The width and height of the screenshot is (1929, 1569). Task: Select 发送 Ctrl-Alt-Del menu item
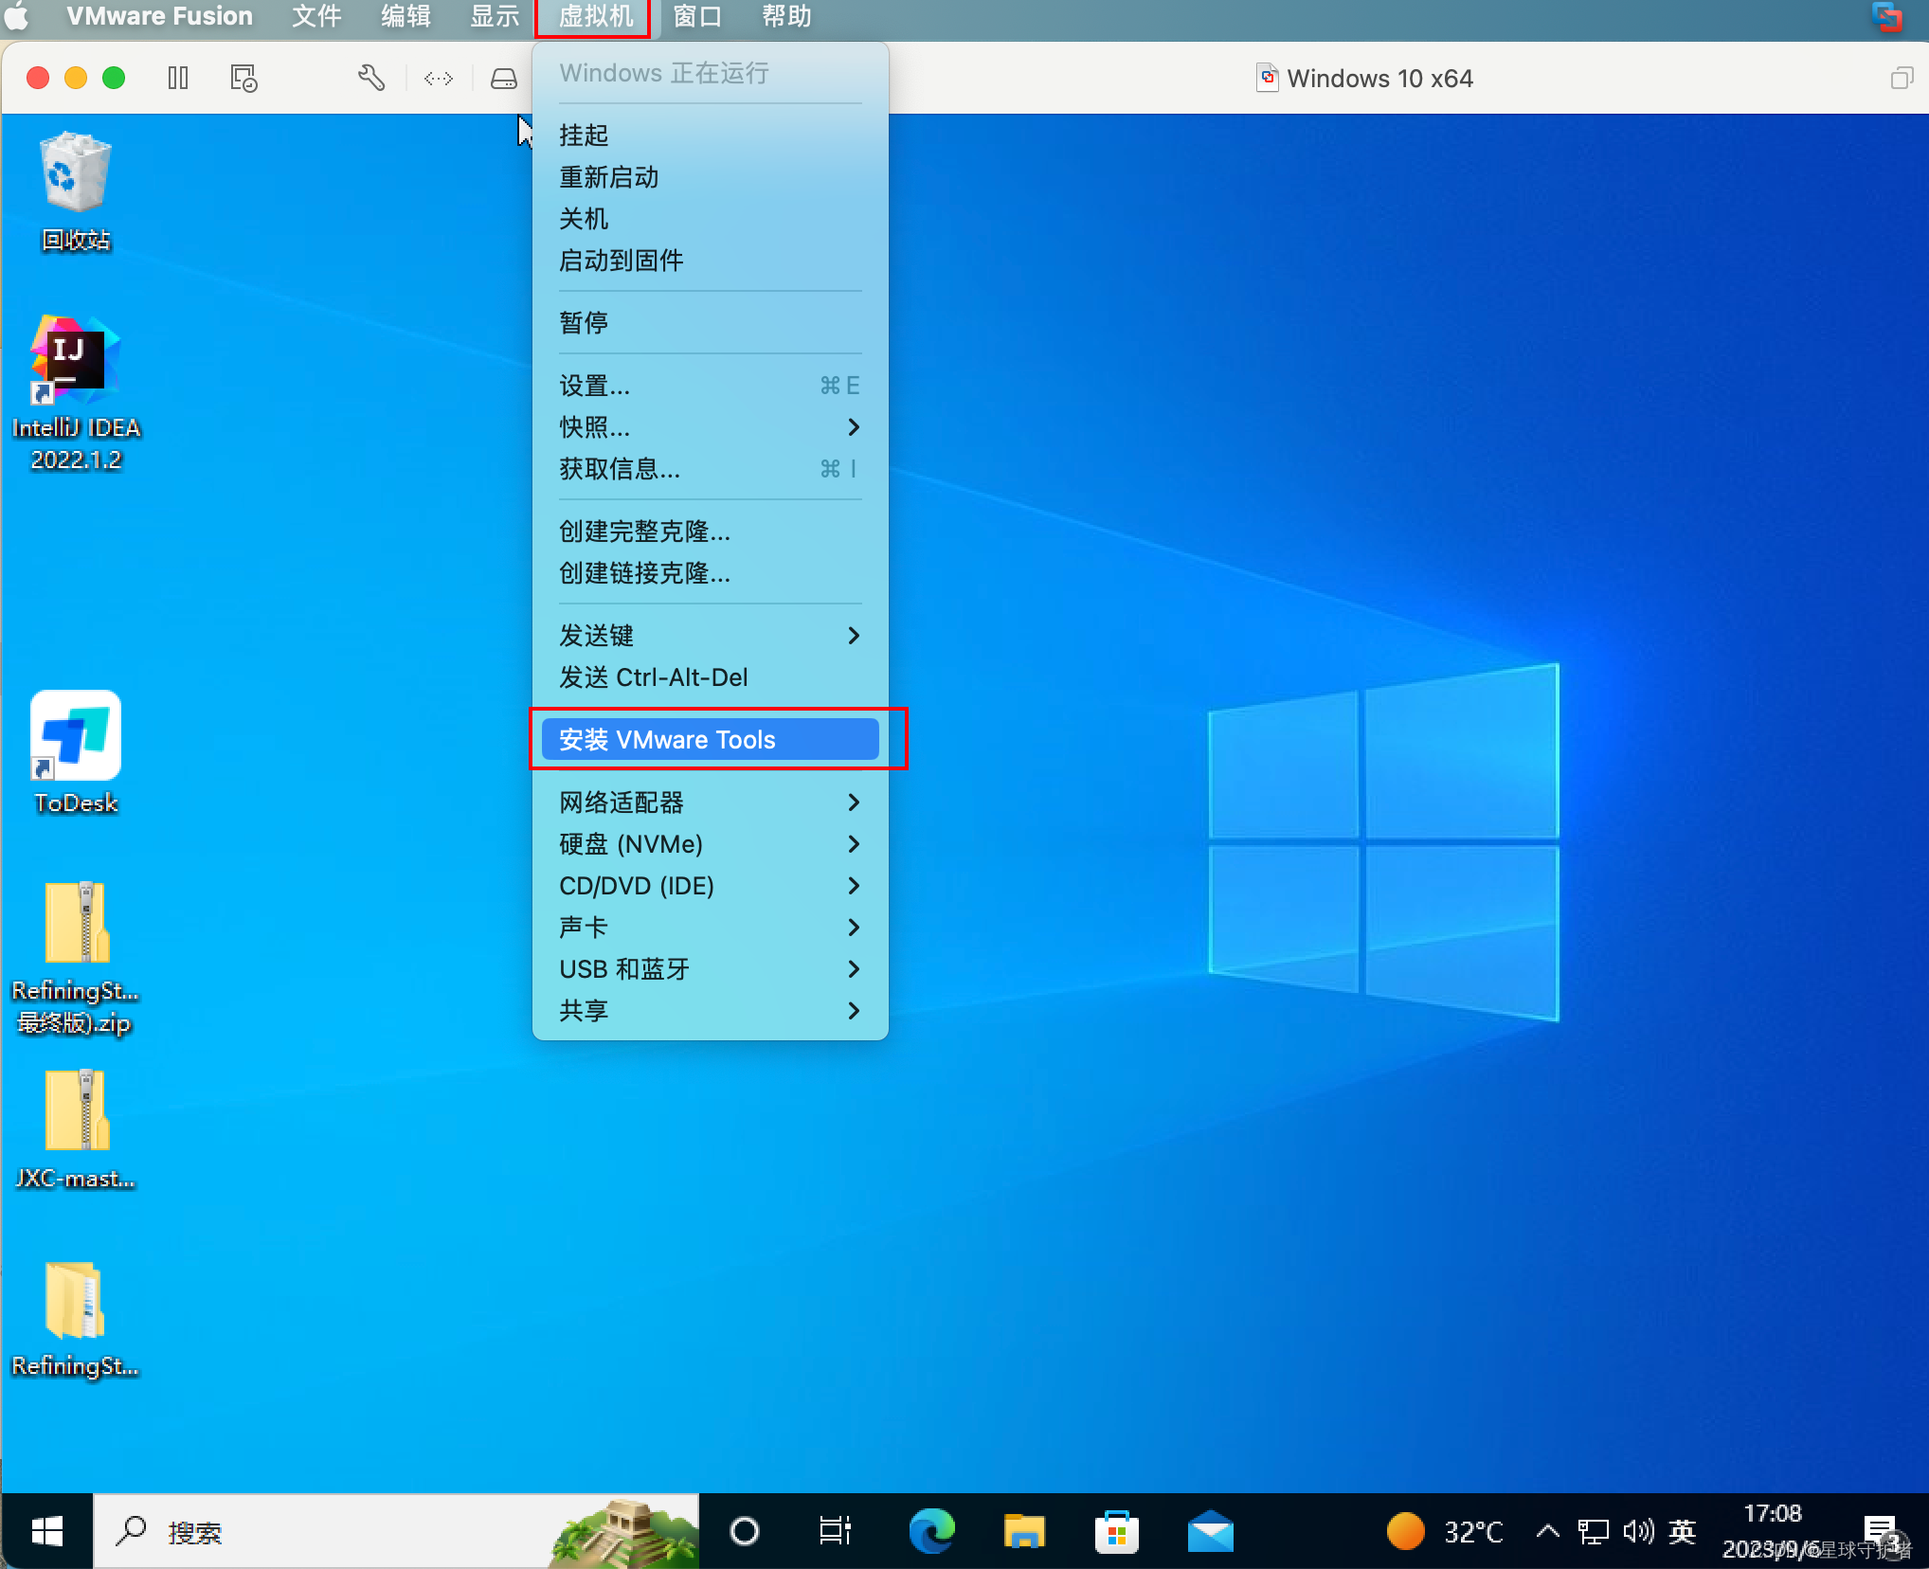click(710, 677)
